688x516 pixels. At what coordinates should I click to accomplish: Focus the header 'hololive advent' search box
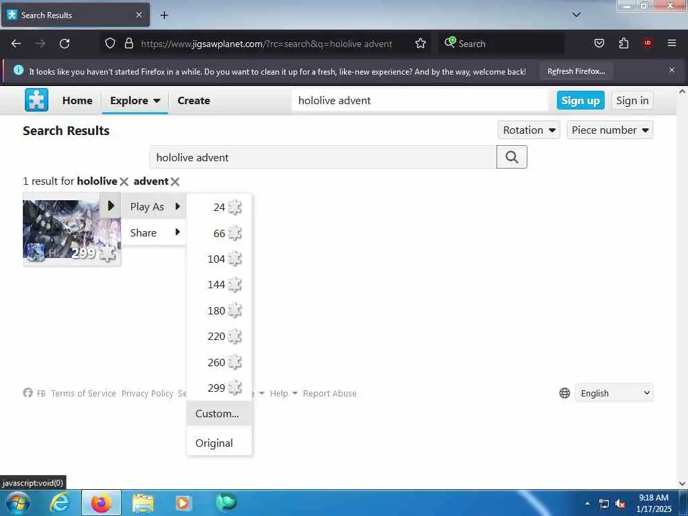420,101
